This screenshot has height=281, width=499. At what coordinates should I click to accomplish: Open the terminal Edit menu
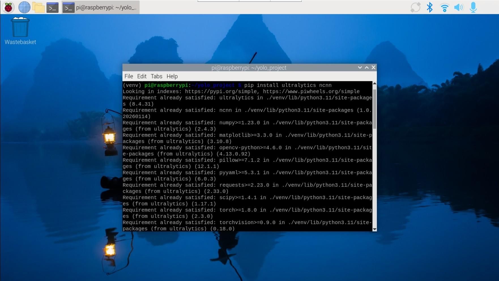[142, 76]
